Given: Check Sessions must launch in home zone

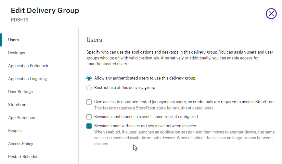Looking at the screenshot, I should pos(89,117).
